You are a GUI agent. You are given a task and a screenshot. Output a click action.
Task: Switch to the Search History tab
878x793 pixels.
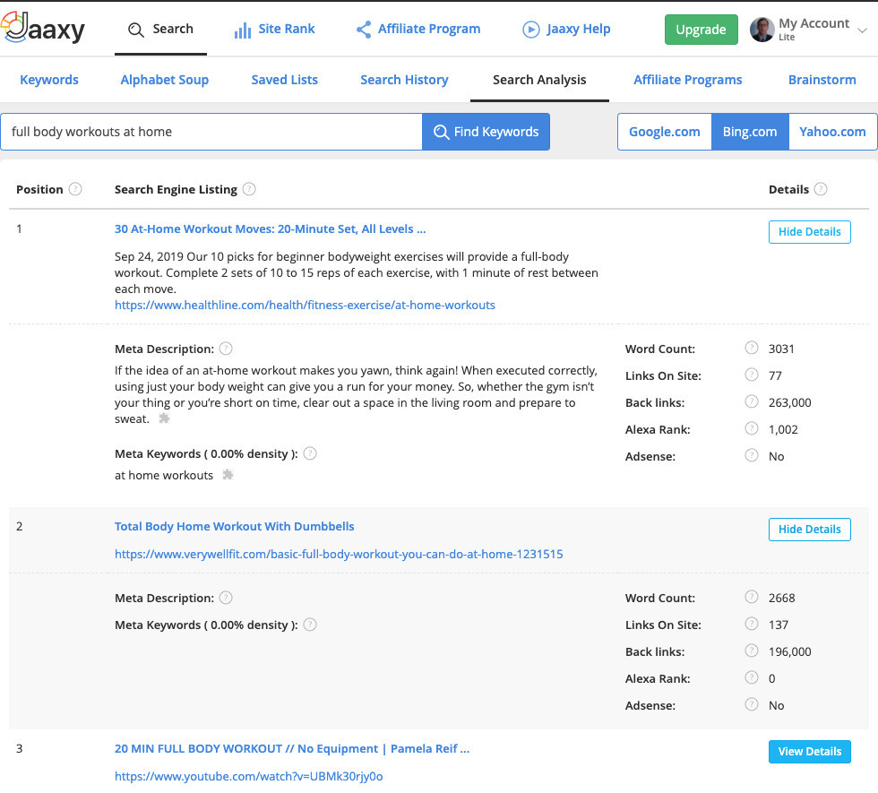click(404, 80)
